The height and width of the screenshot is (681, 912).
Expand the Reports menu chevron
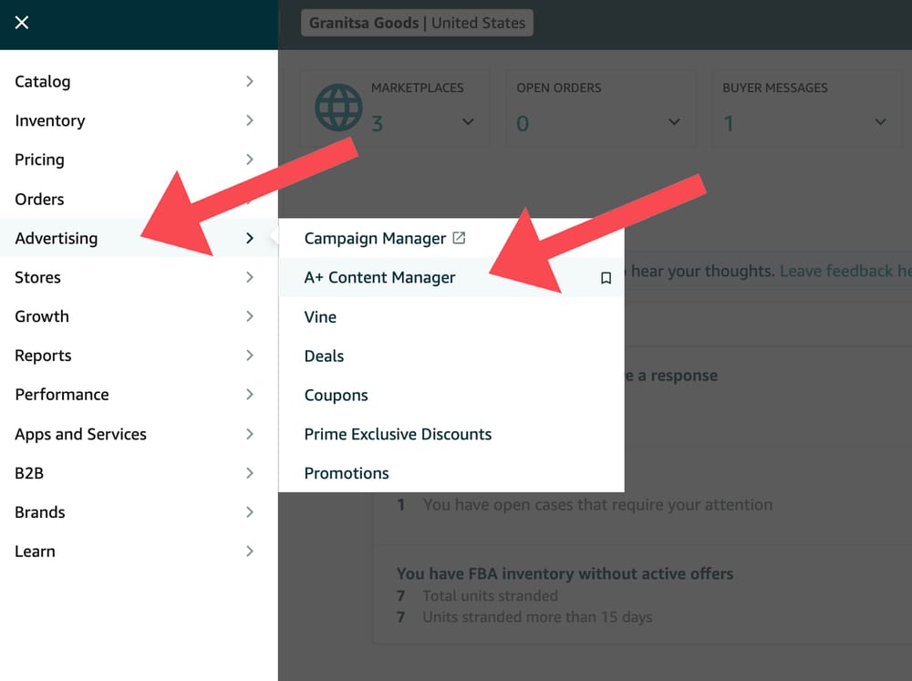point(250,356)
